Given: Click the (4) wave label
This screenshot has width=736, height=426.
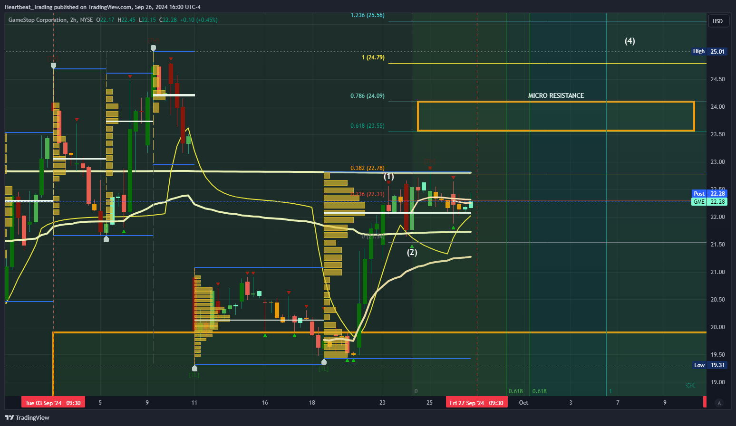Looking at the screenshot, I should (x=629, y=41).
